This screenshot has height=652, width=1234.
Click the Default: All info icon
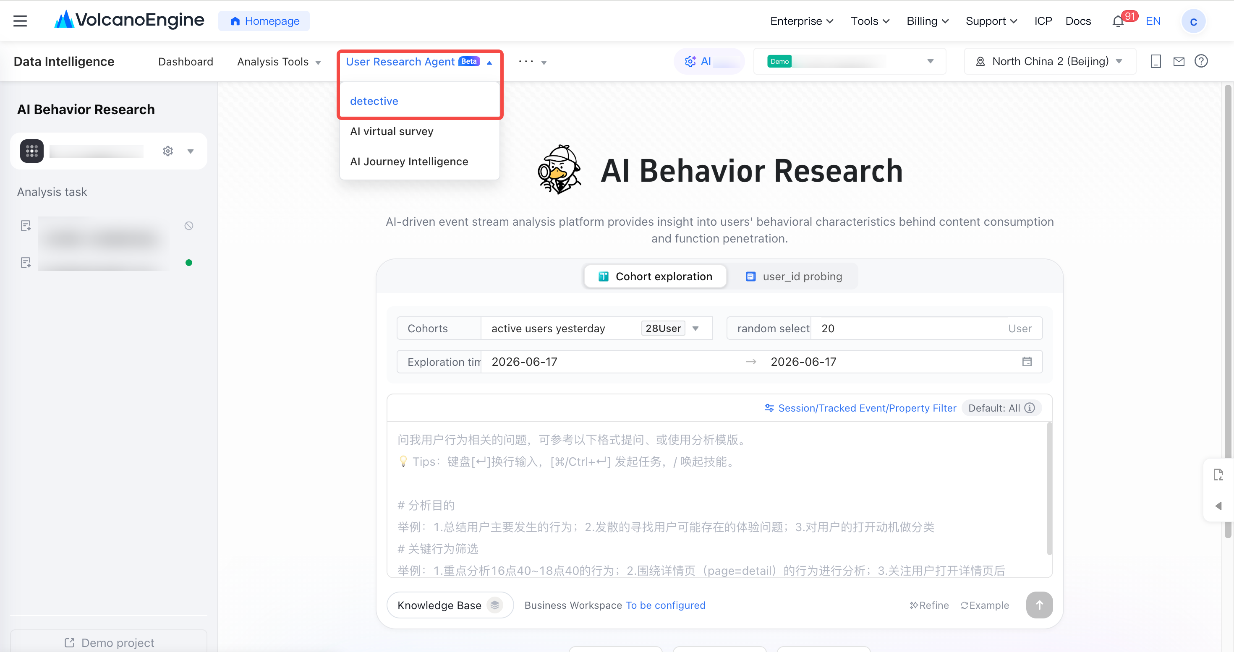point(1030,408)
